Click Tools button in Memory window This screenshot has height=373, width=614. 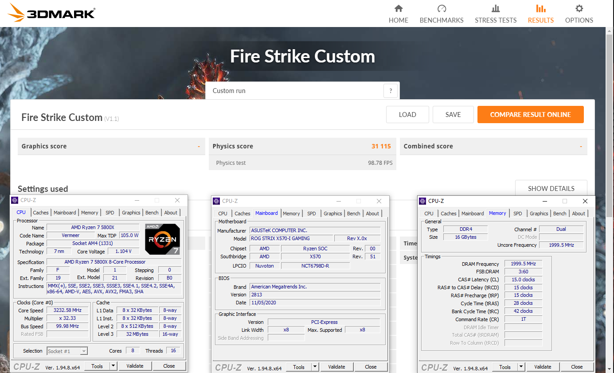point(504,367)
